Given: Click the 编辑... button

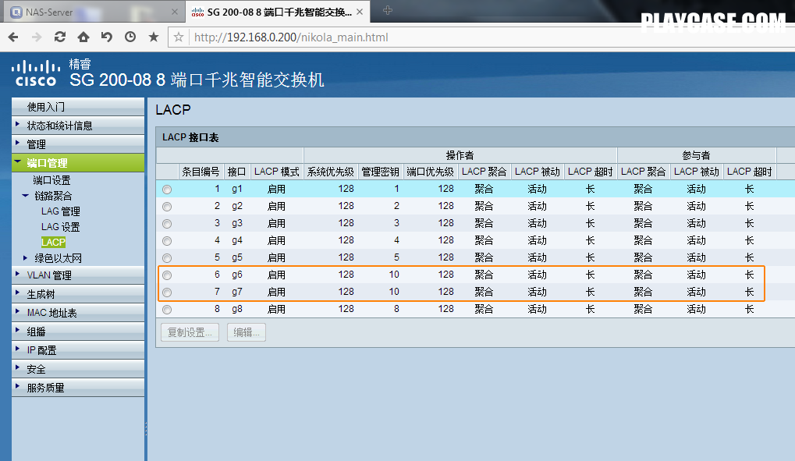Looking at the screenshot, I should [x=247, y=332].
